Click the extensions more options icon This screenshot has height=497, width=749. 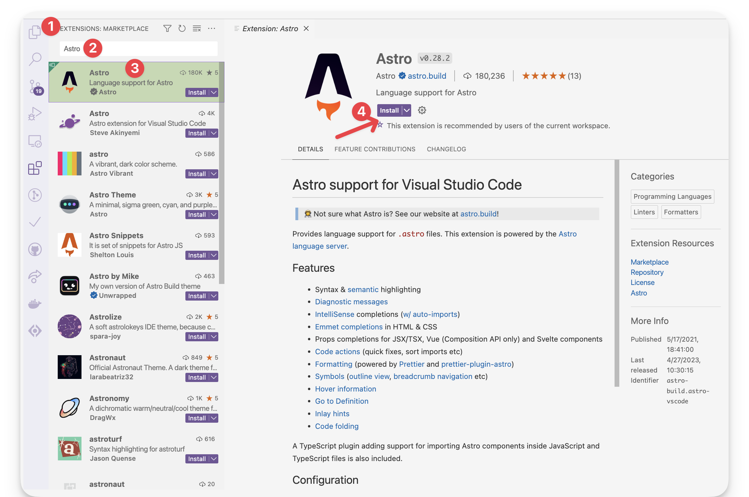(212, 29)
